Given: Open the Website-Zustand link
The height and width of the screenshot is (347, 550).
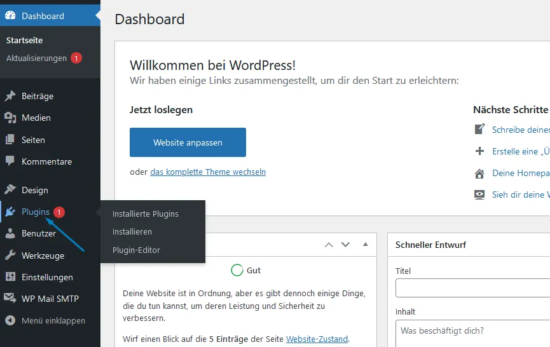Looking at the screenshot, I should tap(317, 339).
